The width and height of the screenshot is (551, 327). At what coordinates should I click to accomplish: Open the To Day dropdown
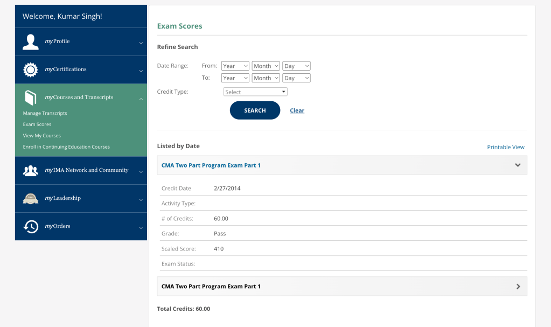pyautogui.click(x=296, y=78)
